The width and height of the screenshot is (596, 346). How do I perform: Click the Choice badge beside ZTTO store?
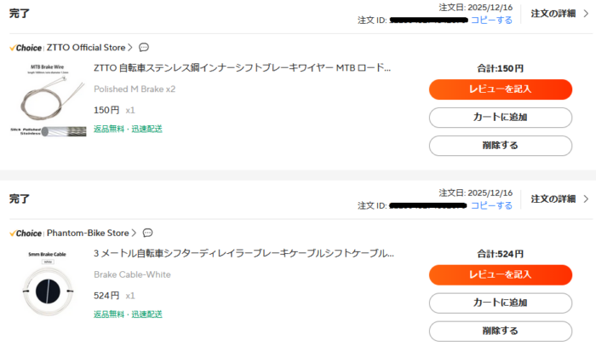[26, 48]
